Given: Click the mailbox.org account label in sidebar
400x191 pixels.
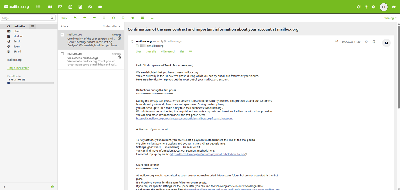Looking at the screenshot, I should tap(14, 60).
